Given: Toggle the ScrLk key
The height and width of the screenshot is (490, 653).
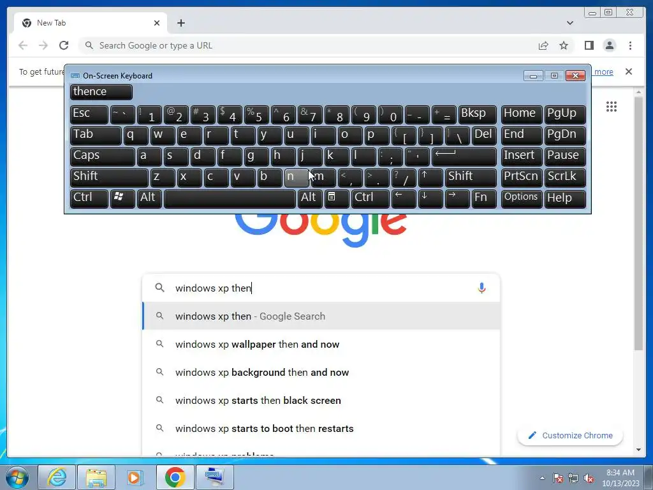Looking at the screenshot, I should 565,177.
